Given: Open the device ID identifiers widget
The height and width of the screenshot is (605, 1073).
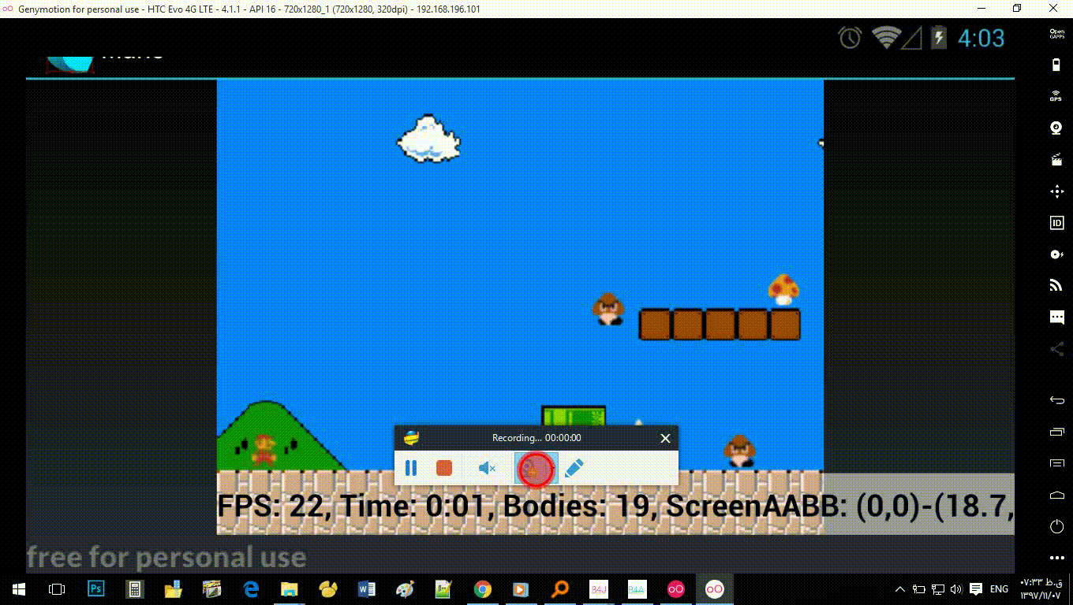Looking at the screenshot, I should [x=1056, y=223].
